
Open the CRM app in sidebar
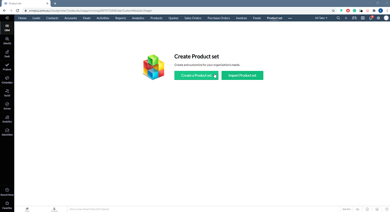pyautogui.click(x=7, y=28)
